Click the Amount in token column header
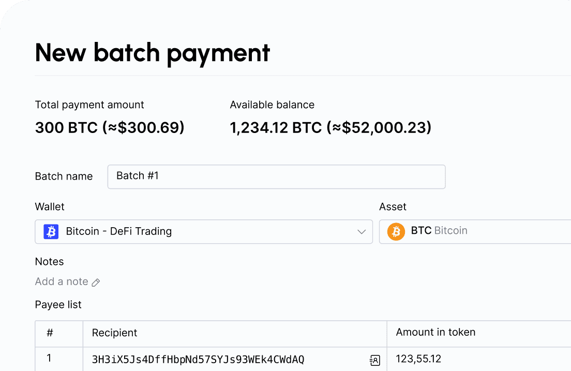This screenshot has height=371, width=571. [x=435, y=332]
